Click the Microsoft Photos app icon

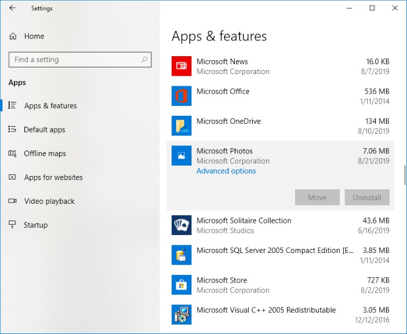(181, 156)
